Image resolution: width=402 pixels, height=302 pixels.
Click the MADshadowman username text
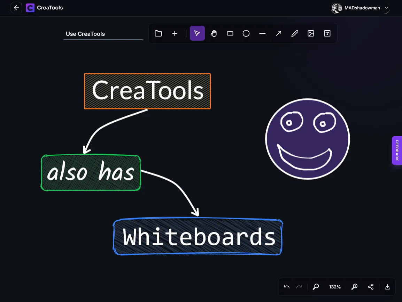(x=362, y=8)
